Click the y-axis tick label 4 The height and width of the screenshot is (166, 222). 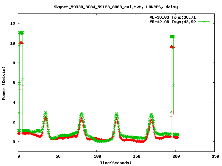pyautogui.click(x=14, y=102)
